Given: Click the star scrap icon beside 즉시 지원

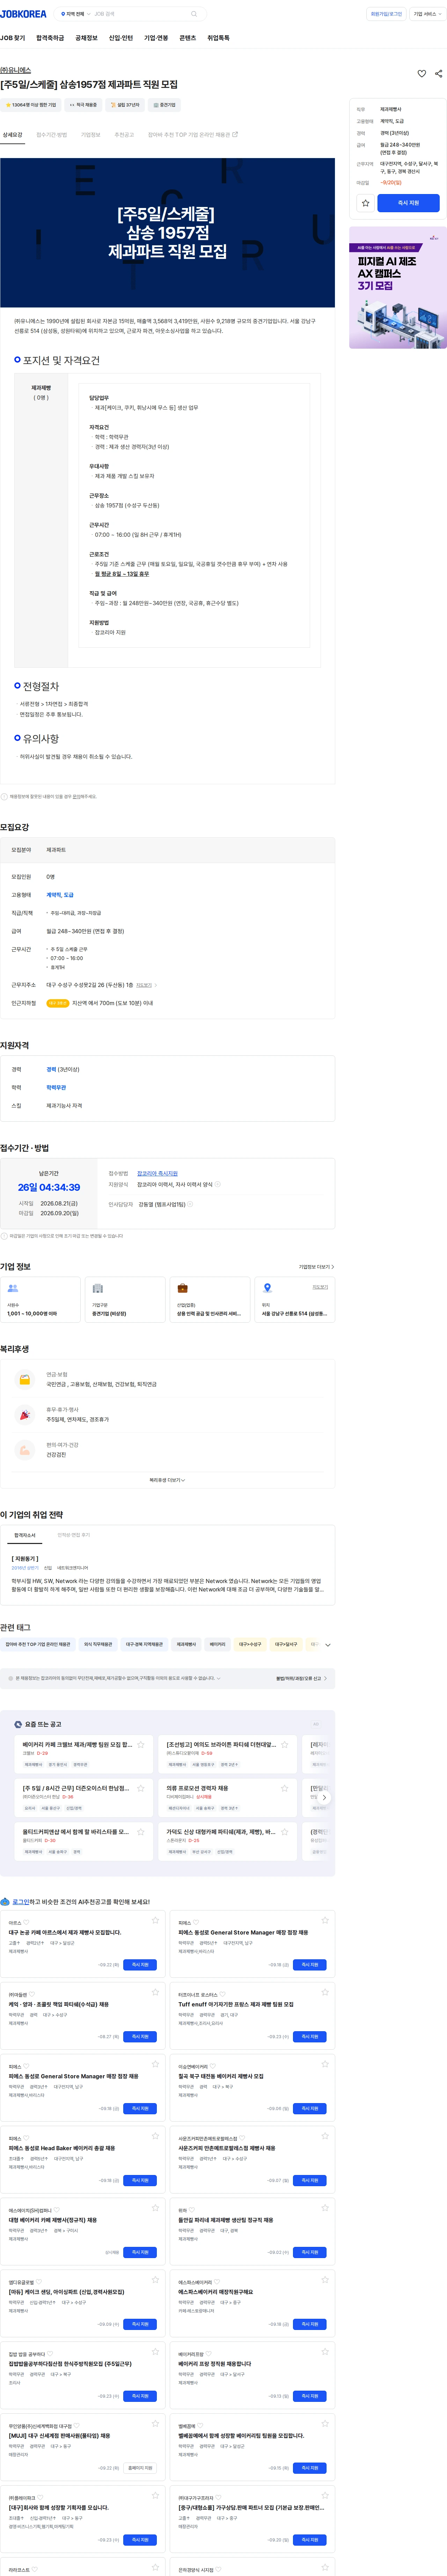Looking at the screenshot, I should [366, 203].
